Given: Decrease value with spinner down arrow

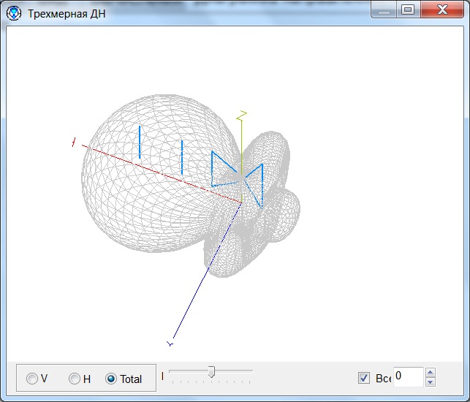Looking at the screenshot, I should pos(430,382).
